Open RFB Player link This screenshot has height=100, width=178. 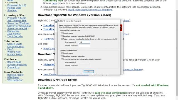pyautogui.click(x=13, y=77)
